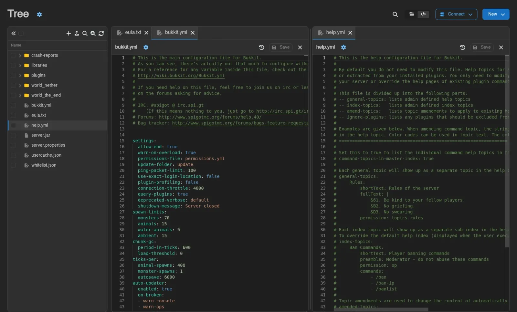Collapse the file tree sidebar with double chevron

pos(14,33)
